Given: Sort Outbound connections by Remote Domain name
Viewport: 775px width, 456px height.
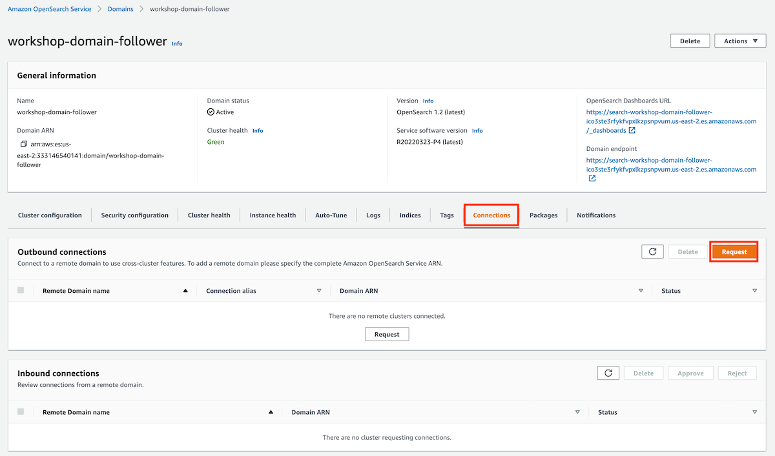Looking at the screenshot, I should (185, 291).
